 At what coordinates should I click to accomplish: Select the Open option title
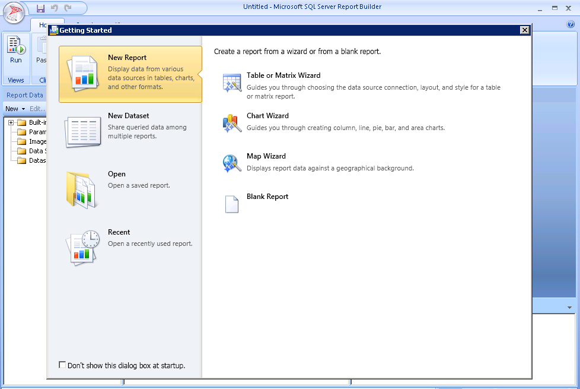point(116,174)
